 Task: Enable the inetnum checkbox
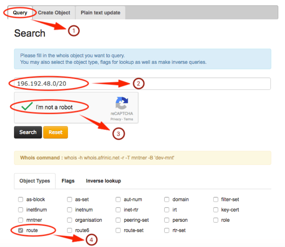pos(70,210)
